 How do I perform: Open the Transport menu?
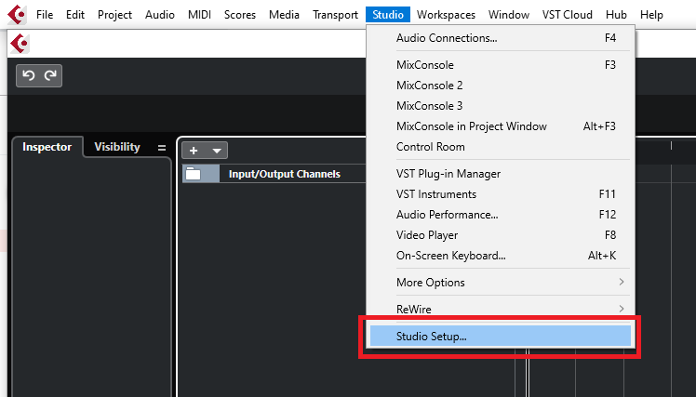click(x=335, y=15)
